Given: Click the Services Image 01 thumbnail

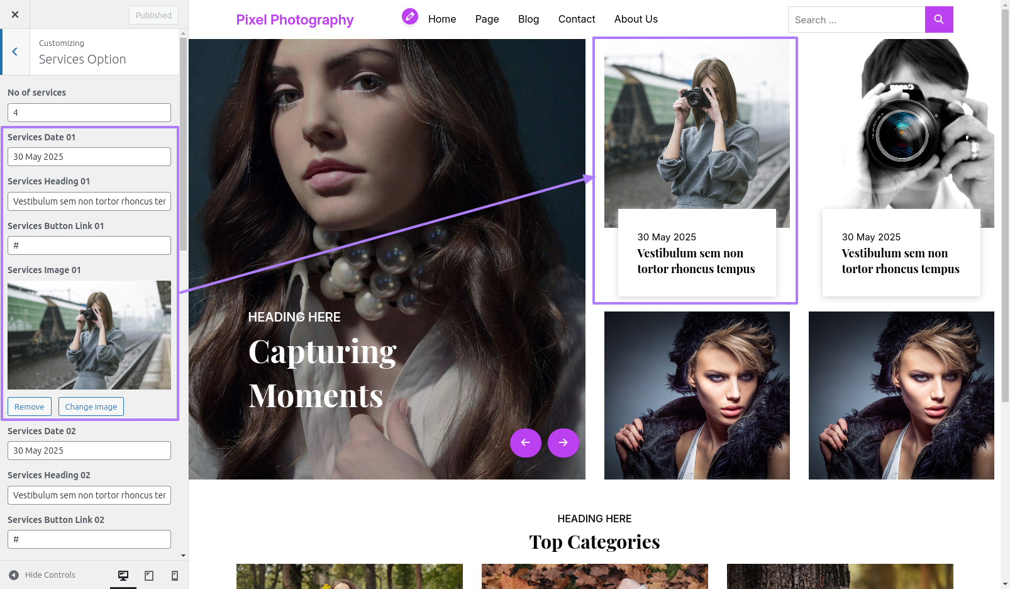Looking at the screenshot, I should (89, 335).
